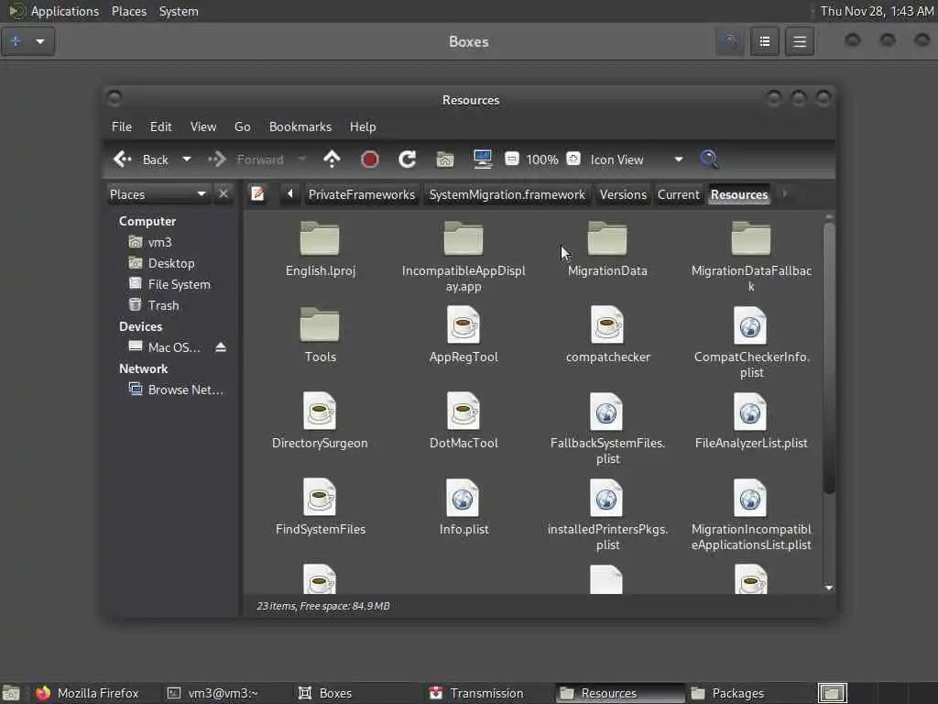Open the Places sidebar selector dropdown
The width and height of the screenshot is (938, 704).
coord(158,194)
